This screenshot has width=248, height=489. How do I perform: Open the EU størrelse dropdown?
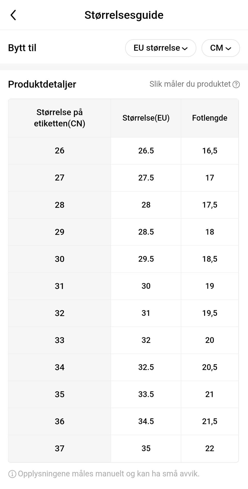click(160, 48)
